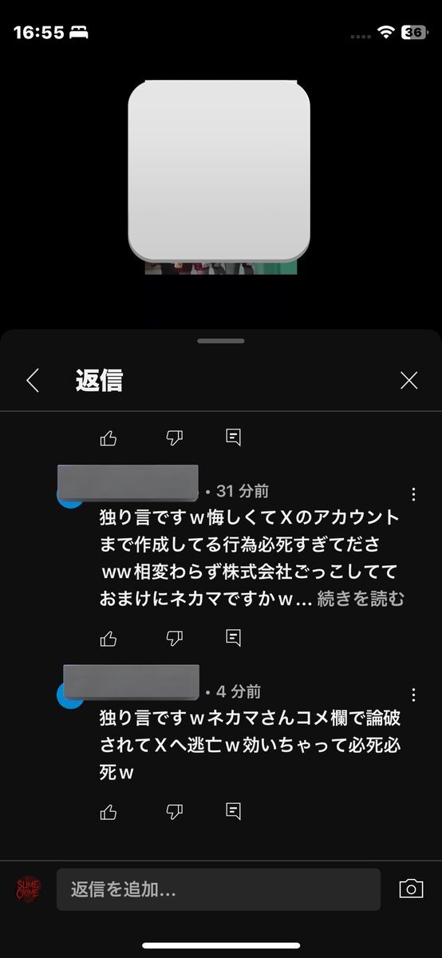The image size is (442, 958).
Task: Tap the 返信を追加 input field
Action: (219, 889)
